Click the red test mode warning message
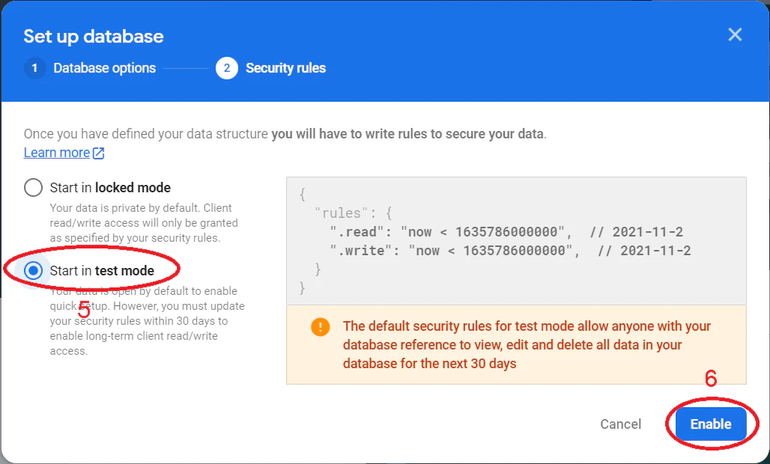Viewport: 770px width, 464px height. click(527, 345)
